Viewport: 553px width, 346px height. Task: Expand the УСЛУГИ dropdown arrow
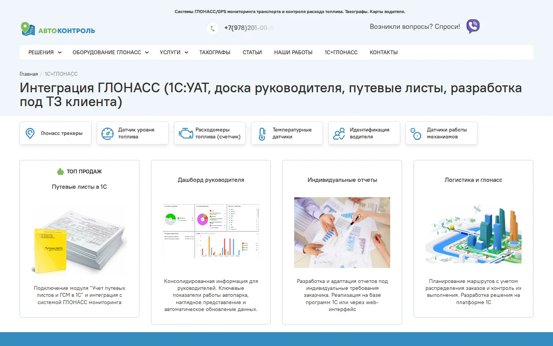tap(186, 53)
